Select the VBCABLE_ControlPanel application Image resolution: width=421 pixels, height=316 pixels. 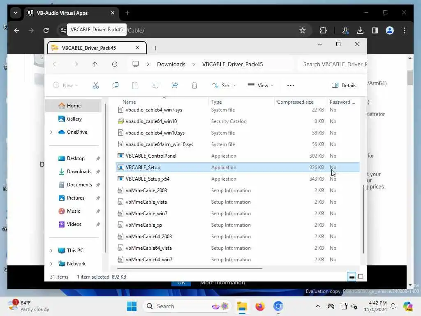tap(238, 156)
